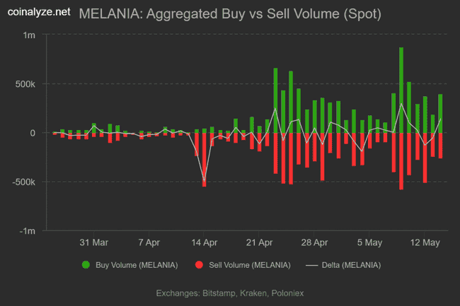Click the 7 Apr x-axis label

149,242
